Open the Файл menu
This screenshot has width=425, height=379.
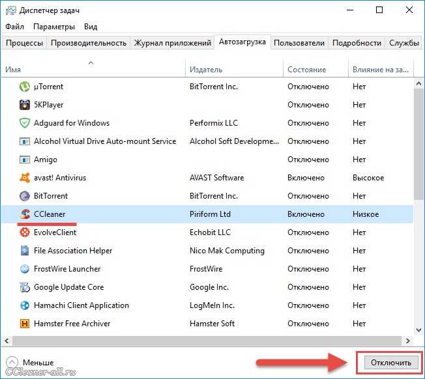click(14, 27)
